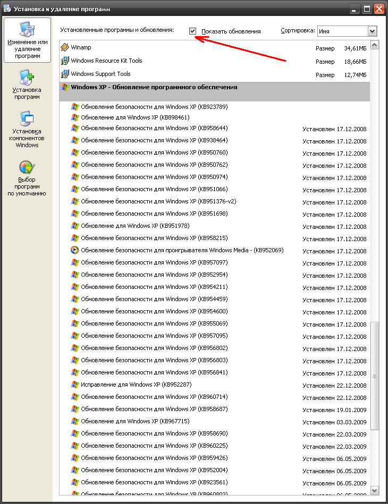Select the Windows XP - Обновление программного обеспечения header

pos(154,88)
